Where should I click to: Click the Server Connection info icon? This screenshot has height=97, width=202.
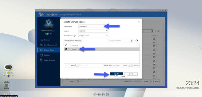53,31
